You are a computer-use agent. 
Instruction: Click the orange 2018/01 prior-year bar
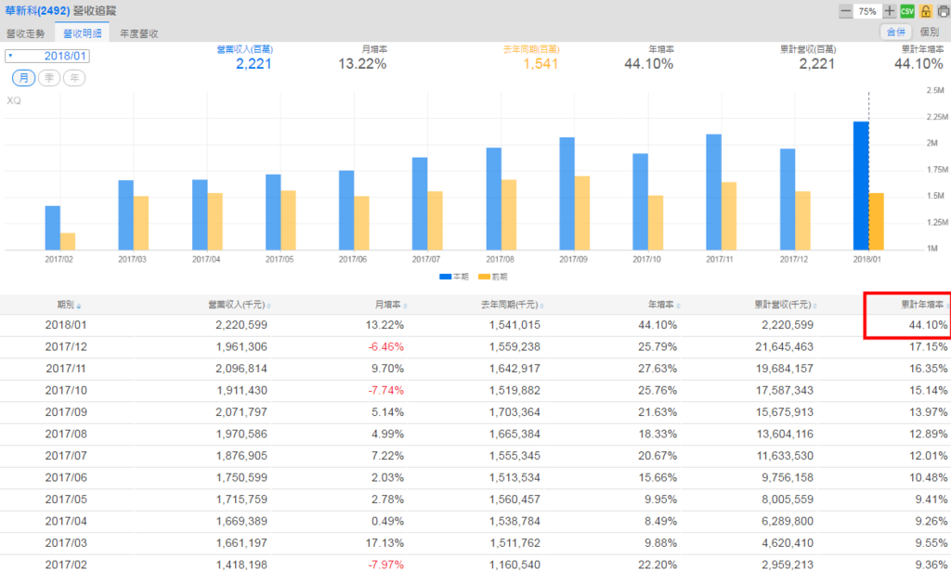pos(876,221)
